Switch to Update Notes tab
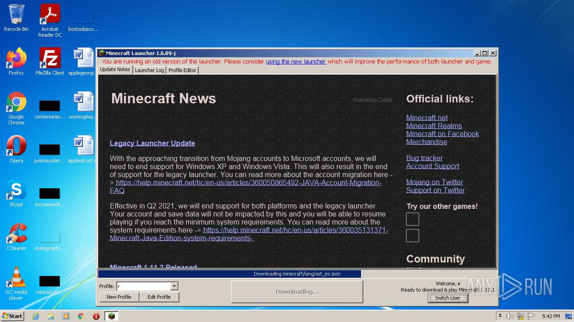This screenshot has height=322, width=574. [x=115, y=70]
